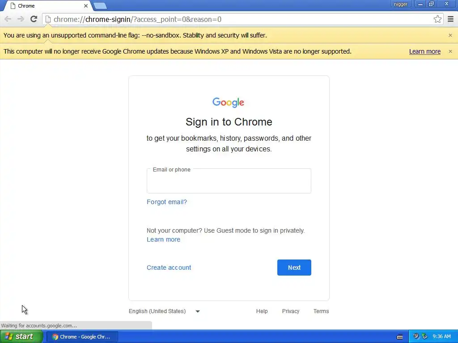Click the page icon in the address bar

(x=48, y=19)
